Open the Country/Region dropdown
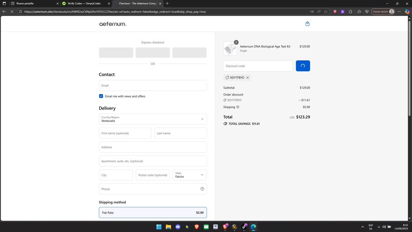Screen dimensions: 412x232 click(153, 119)
